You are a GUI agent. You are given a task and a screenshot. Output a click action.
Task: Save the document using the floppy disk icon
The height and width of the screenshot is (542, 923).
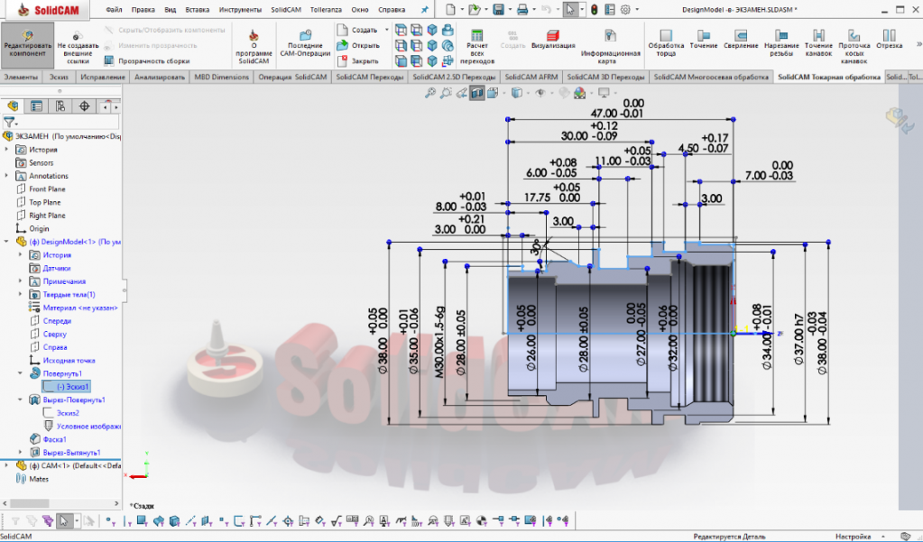498,9
